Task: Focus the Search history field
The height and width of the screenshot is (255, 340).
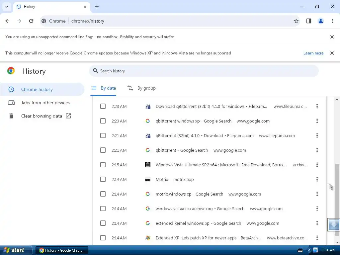Action: (204, 71)
